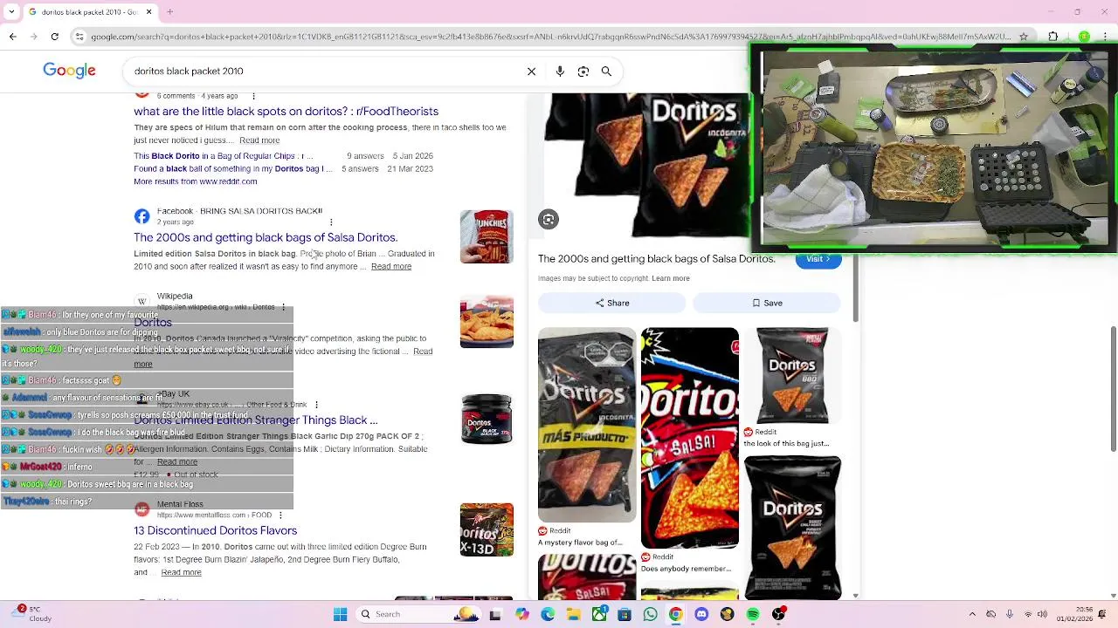Click the microphone icon in system tray

click(1011, 614)
